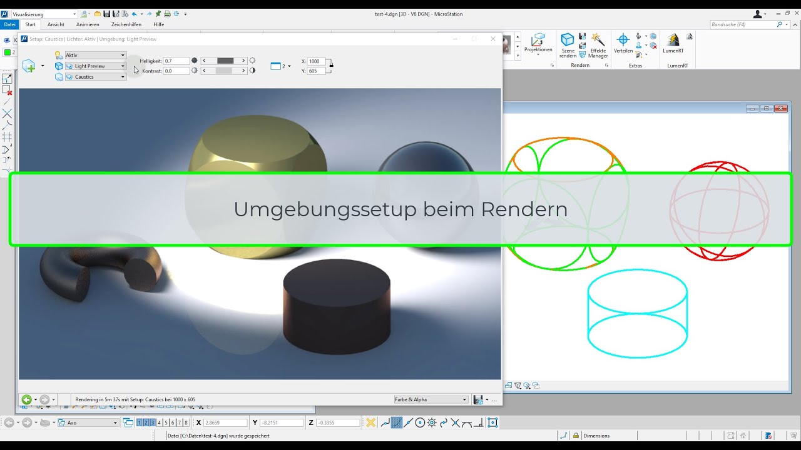Image resolution: width=801 pixels, height=450 pixels.
Task: Click the X resolution field 1000
Action: tap(317, 61)
